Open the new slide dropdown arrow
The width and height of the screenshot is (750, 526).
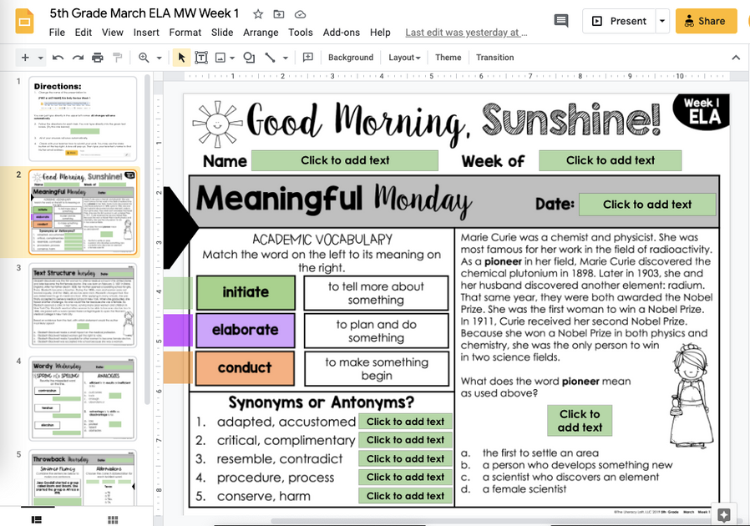pos(38,57)
